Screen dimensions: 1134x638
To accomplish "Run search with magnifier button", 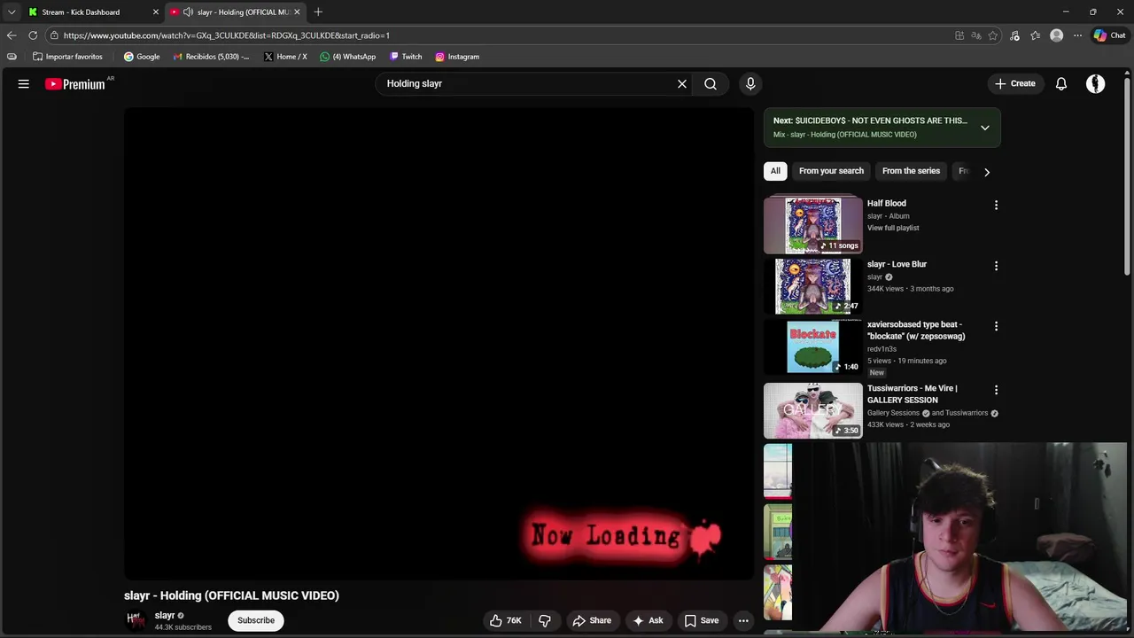I will coord(711,83).
